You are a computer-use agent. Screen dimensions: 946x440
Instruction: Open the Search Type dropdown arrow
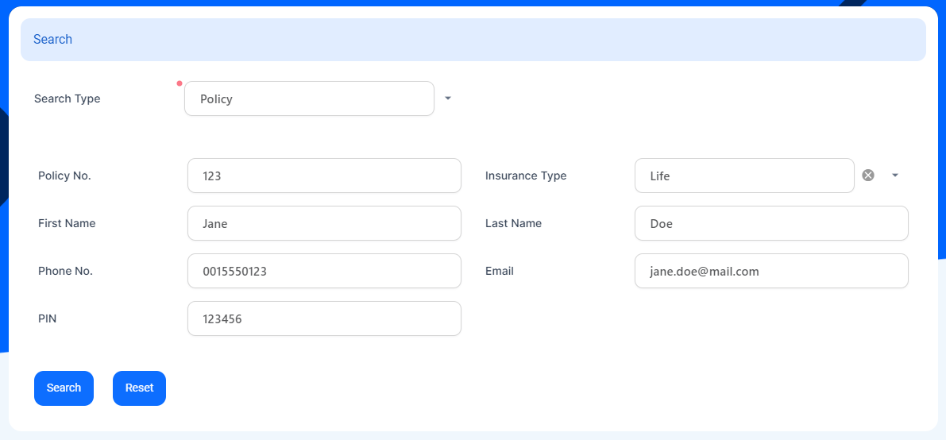[x=448, y=98]
